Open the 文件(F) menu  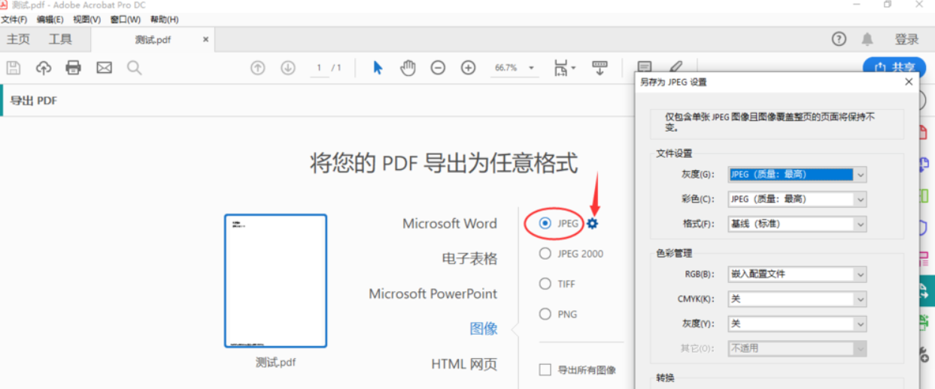tap(14, 19)
